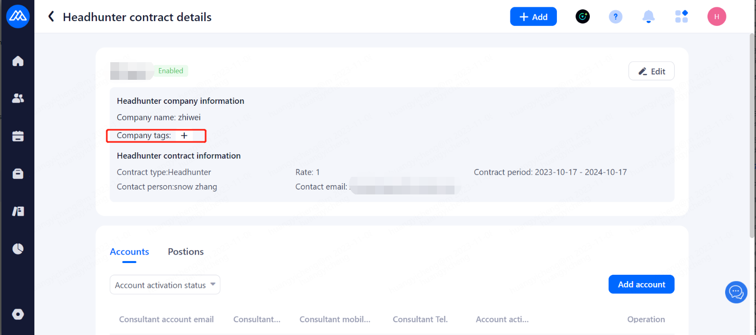Add a company tag with plus
The width and height of the screenshot is (756, 335).
click(x=184, y=136)
